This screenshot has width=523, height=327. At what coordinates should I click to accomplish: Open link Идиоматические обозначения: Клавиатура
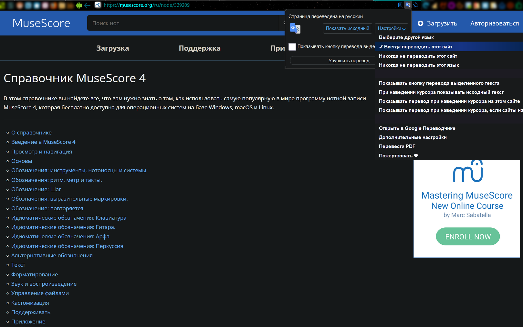click(69, 218)
